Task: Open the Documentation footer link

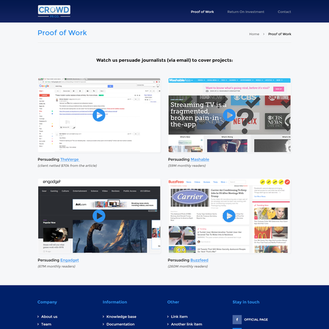Action: [x=120, y=324]
